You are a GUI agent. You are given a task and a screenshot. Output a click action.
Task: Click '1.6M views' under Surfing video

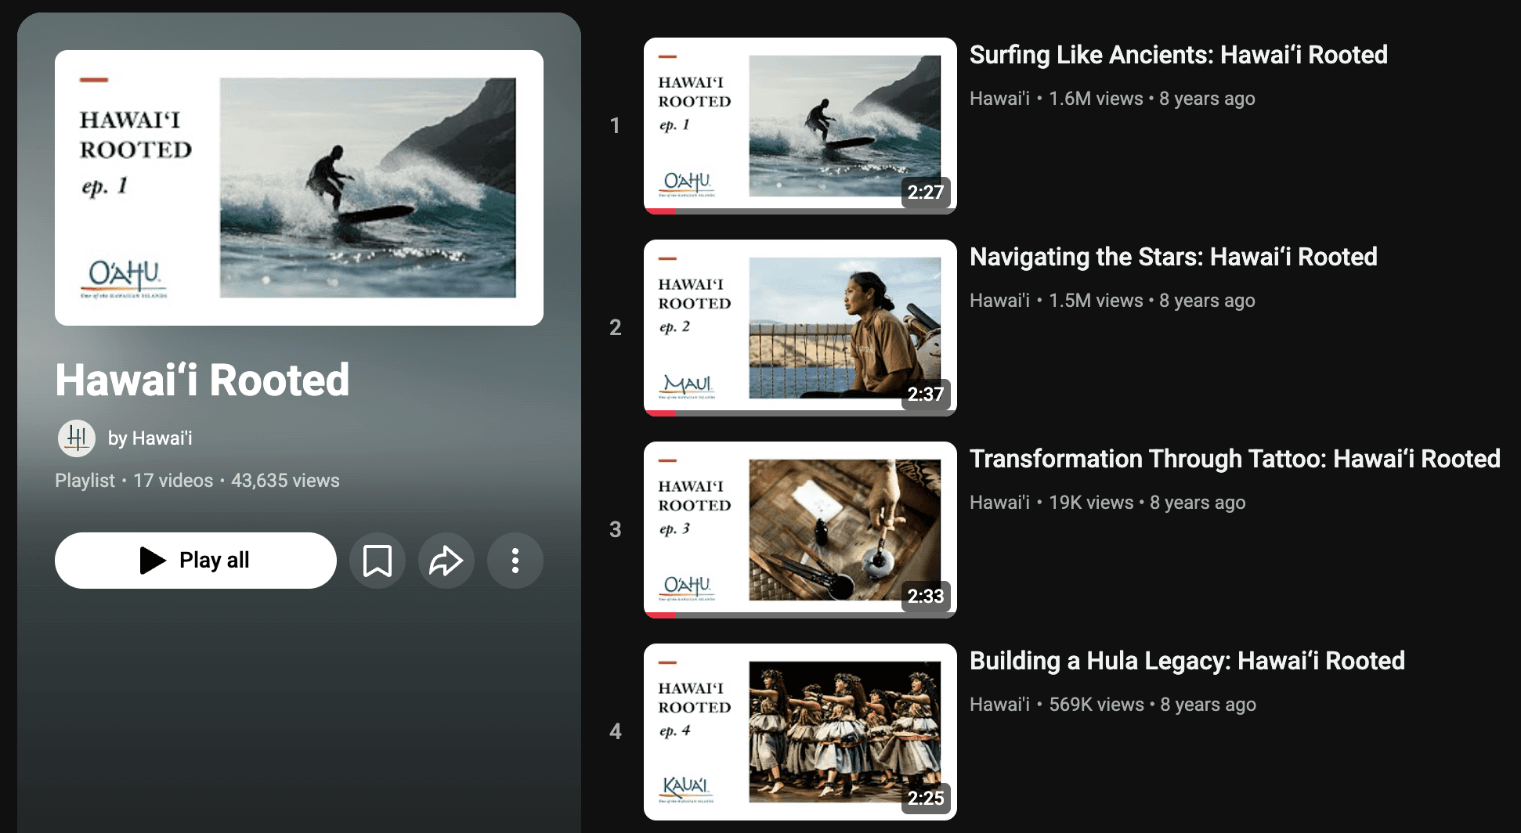click(1096, 99)
